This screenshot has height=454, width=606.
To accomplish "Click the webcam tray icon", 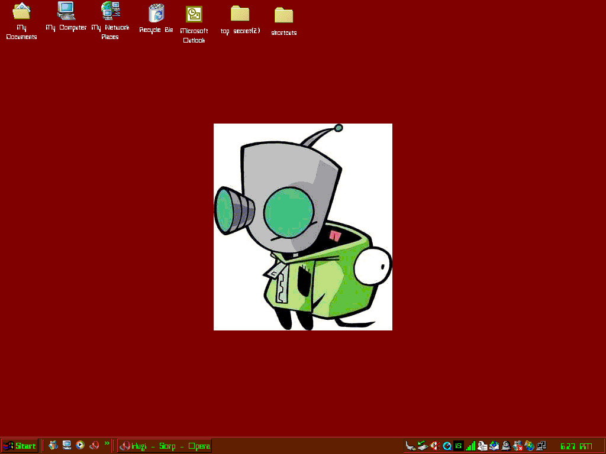I will [506, 446].
